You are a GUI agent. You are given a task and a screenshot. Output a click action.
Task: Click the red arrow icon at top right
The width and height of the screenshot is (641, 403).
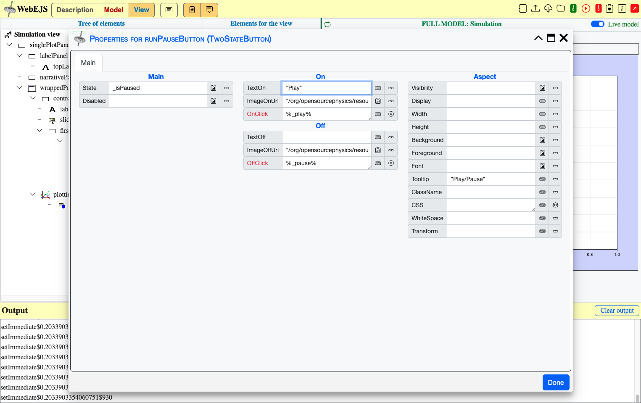(x=635, y=8)
